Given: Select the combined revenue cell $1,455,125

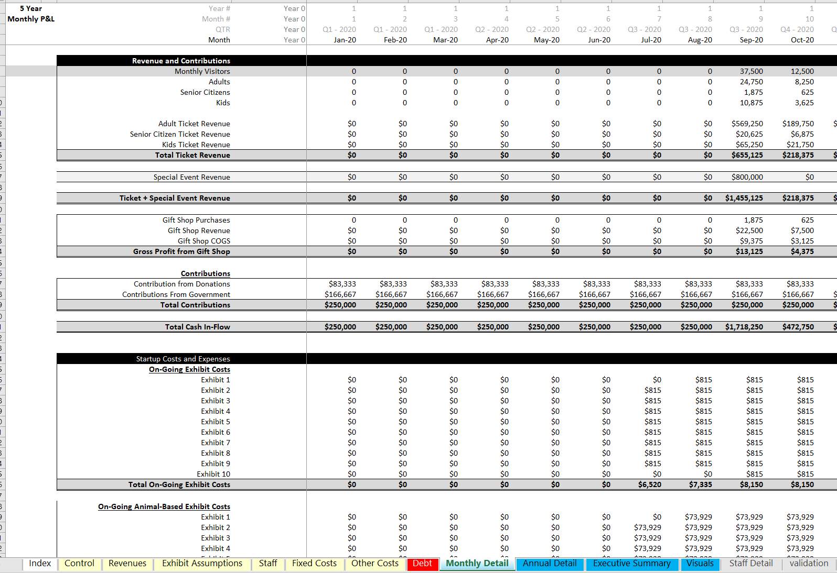Looking at the screenshot, I should click(744, 198).
